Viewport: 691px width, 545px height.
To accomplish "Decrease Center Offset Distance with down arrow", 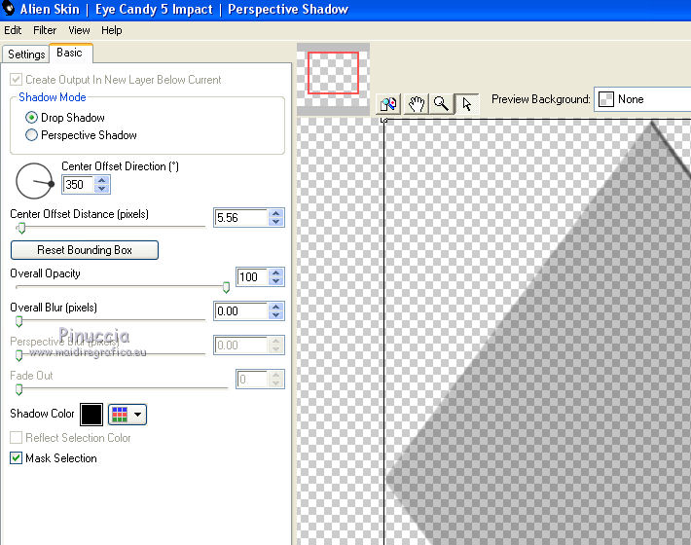I will (276, 222).
